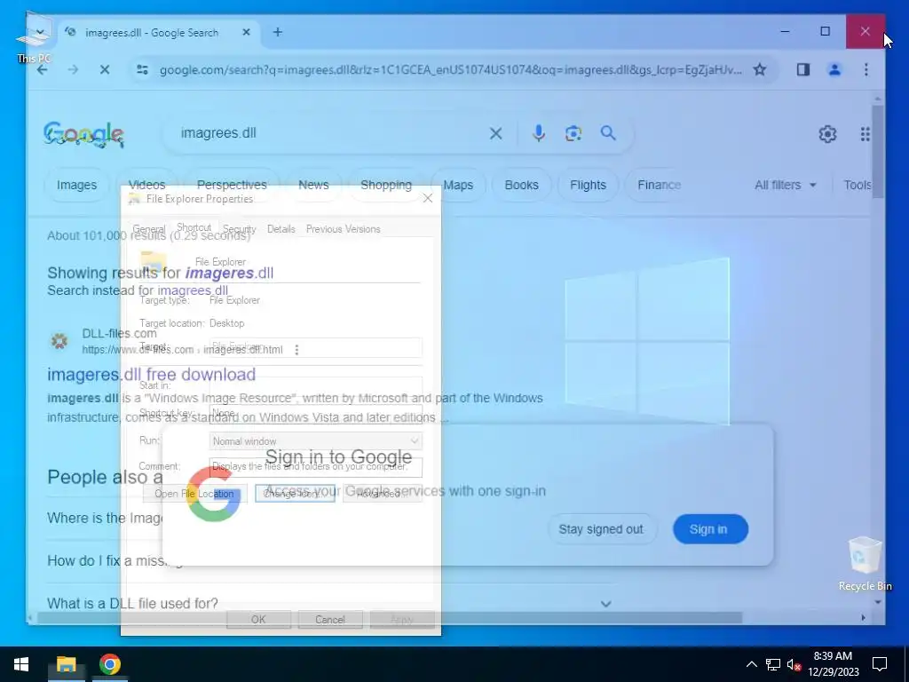Start voice search with microphone icon
The height and width of the screenshot is (682, 909).
point(539,133)
